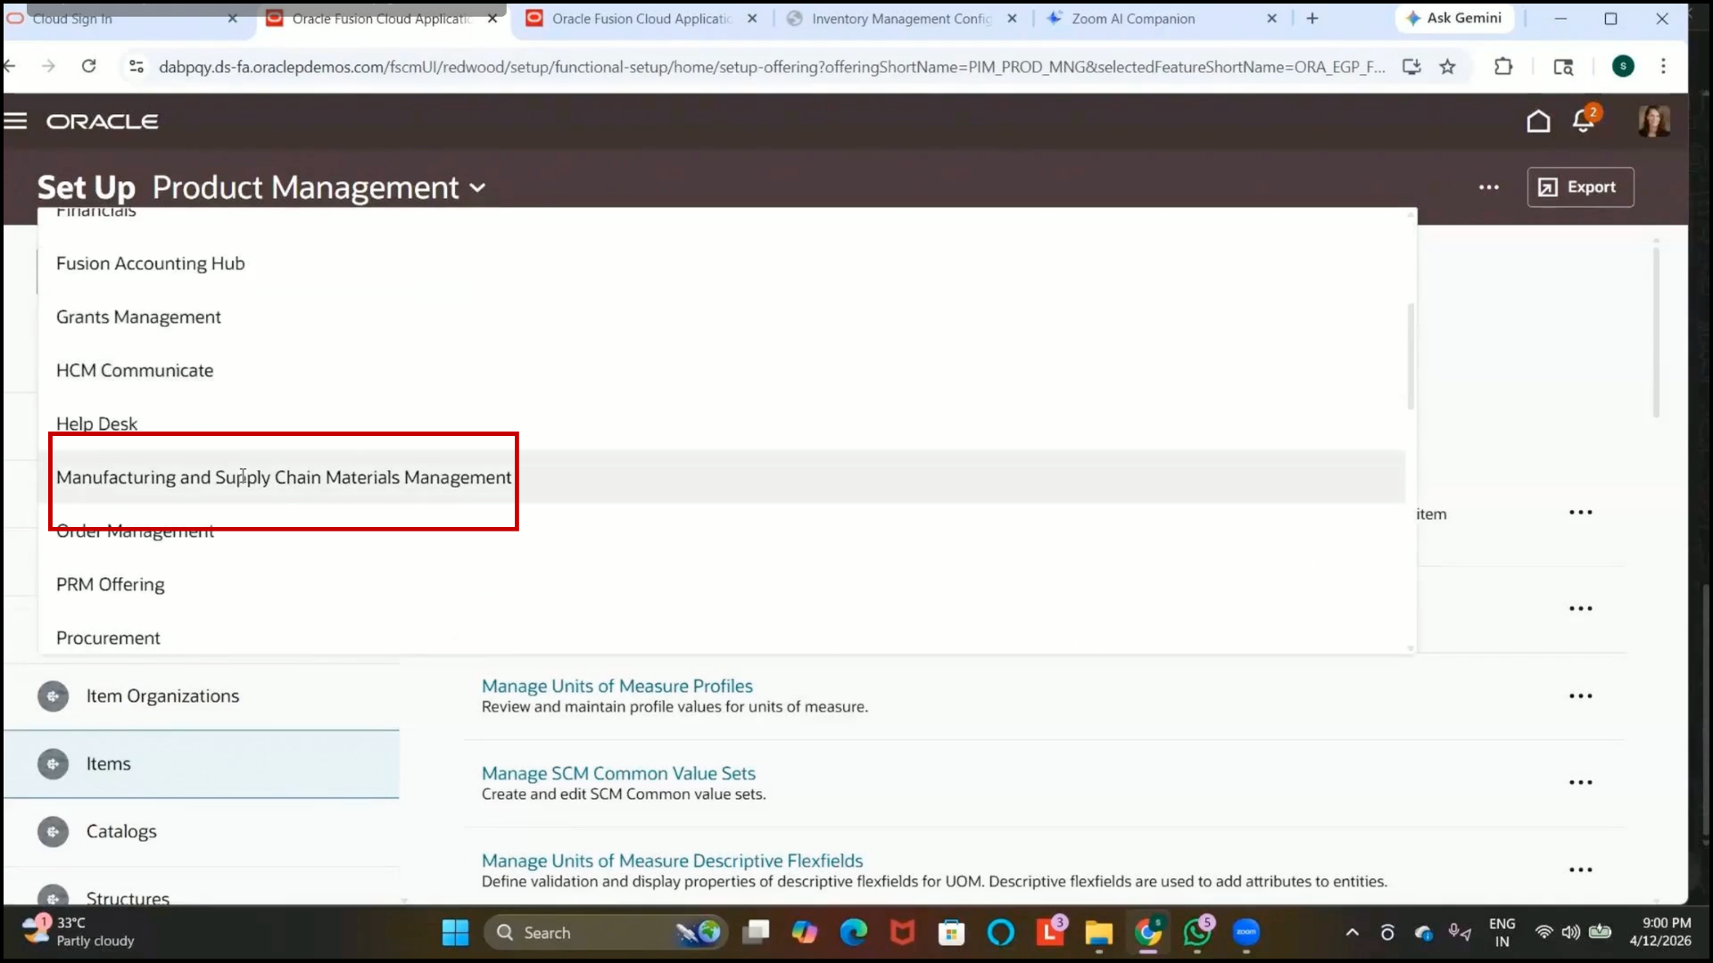The width and height of the screenshot is (1713, 963).
Task: Select Fusion Accounting Hub from the list
Action: tap(150, 263)
